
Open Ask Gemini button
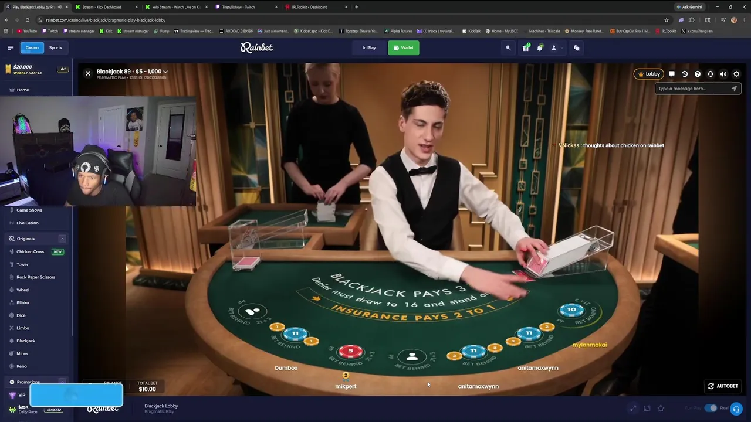pos(689,7)
